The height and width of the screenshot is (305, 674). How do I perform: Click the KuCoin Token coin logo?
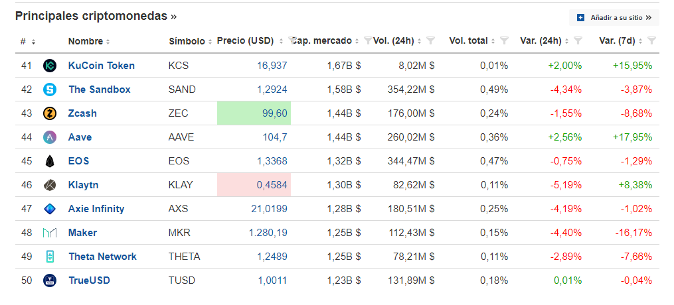pyautogui.click(x=50, y=66)
